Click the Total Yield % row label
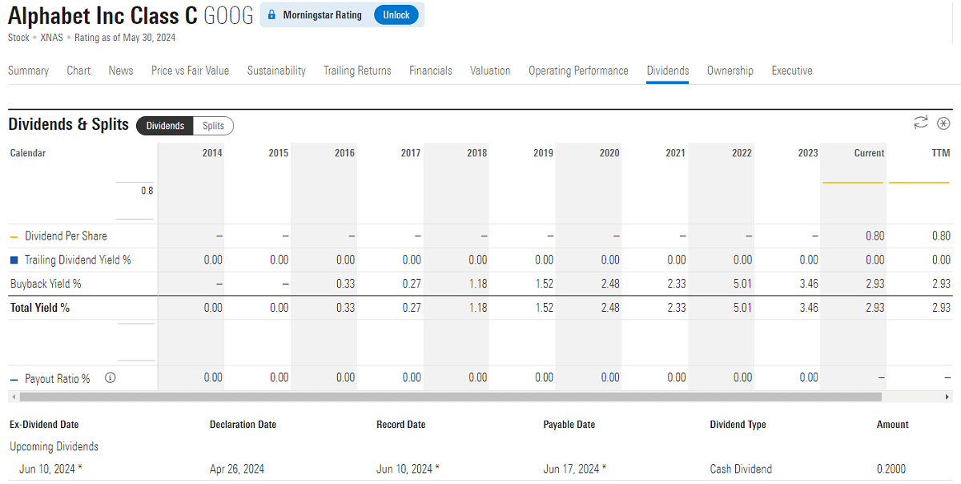961x484 pixels. [40, 308]
